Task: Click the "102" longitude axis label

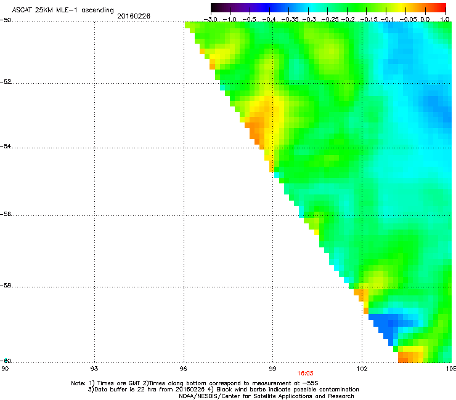Action: (362, 369)
